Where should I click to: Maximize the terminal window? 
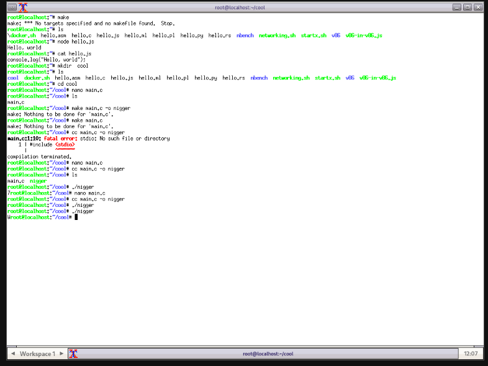point(467,7)
